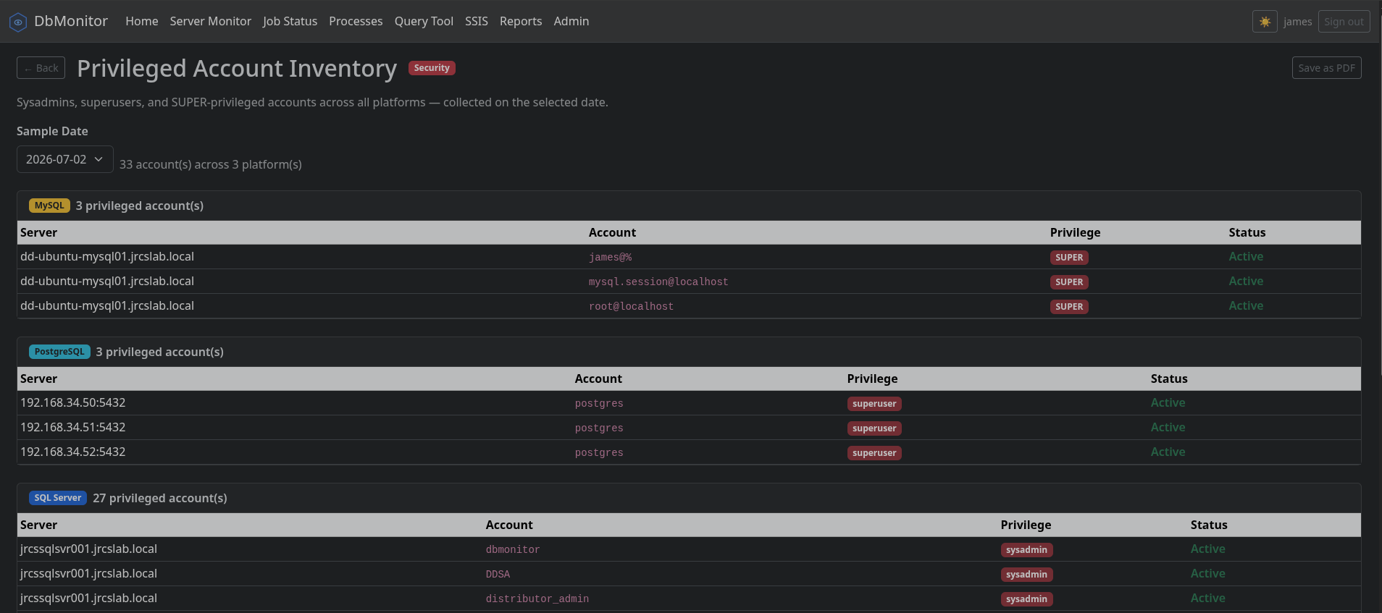
Task: Open the Admin menu
Action: [571, 22]
